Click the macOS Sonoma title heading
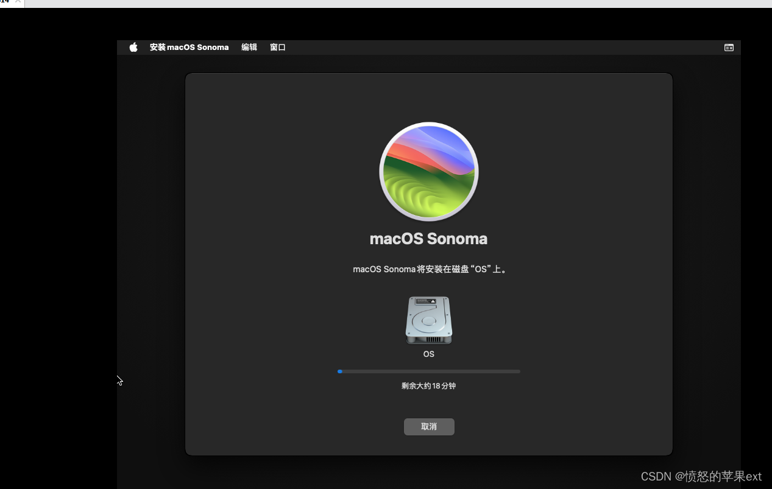 [x=429, y=239]
